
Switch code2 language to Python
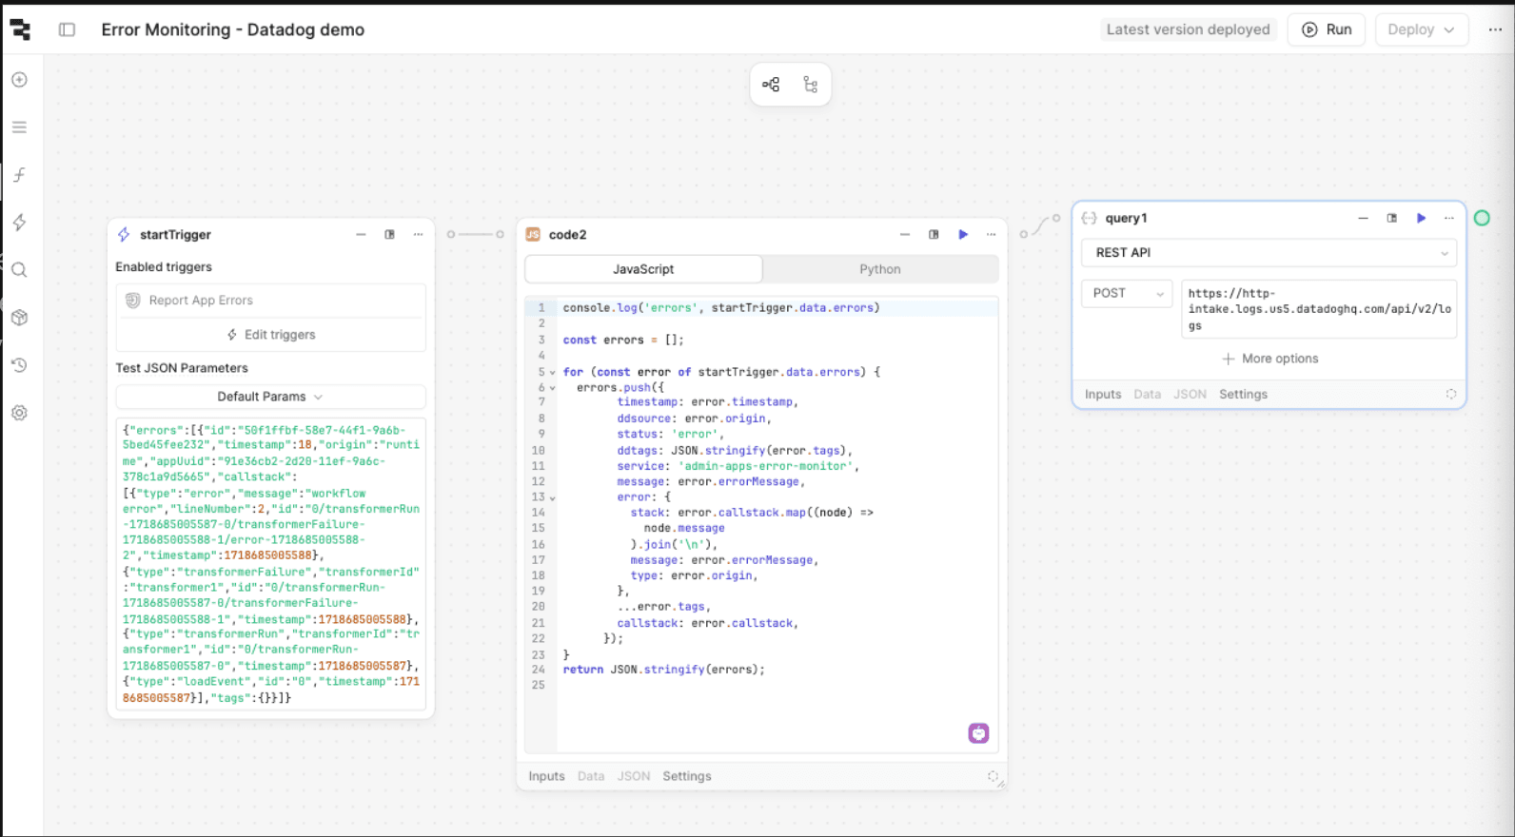(x=879, y=269)
